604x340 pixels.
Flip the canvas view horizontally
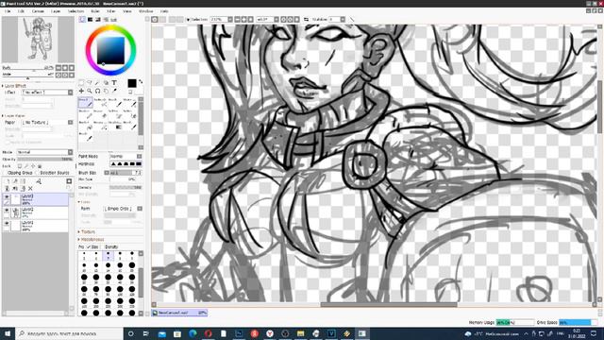306,19
